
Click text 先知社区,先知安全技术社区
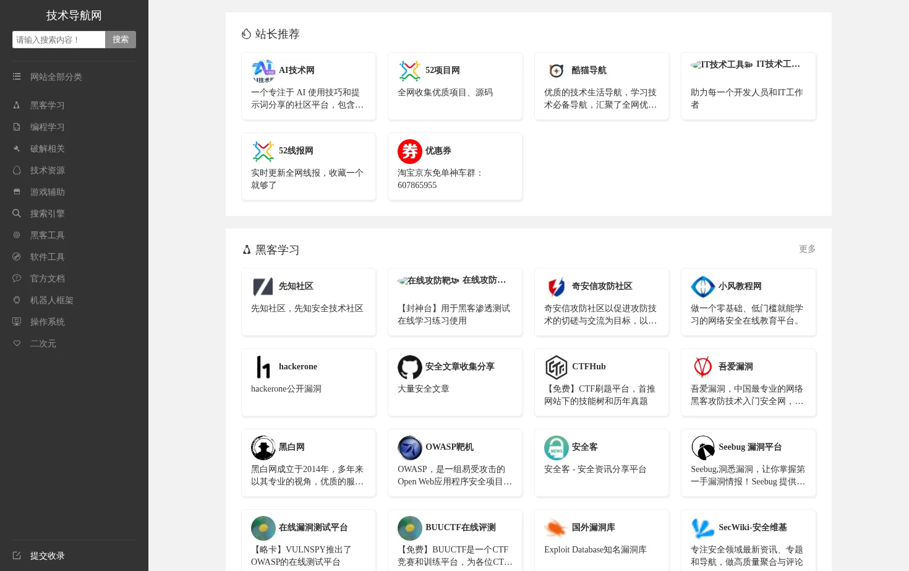(x=307, y=308)
